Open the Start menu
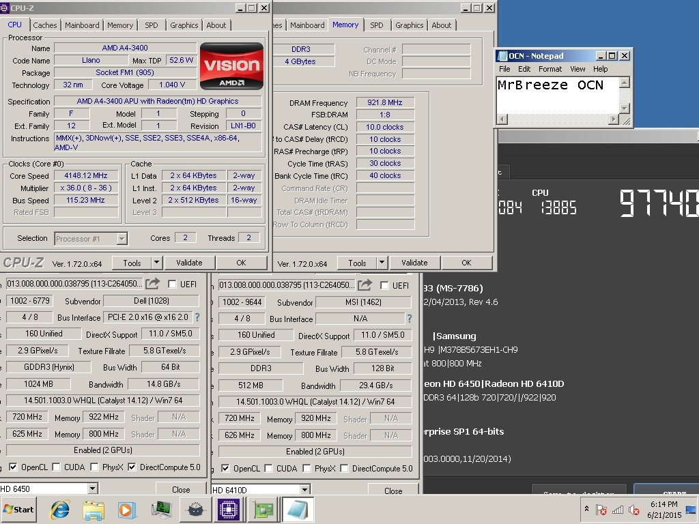The height and width of the screenshot is (524, 699). pyautogui.click(x=18, y=509)
